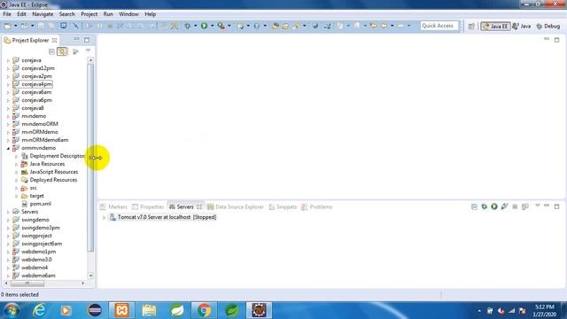This screenshot has height=319, width=567.
Task: Click the Back navigation arrow icon
Action: [384, 26]
